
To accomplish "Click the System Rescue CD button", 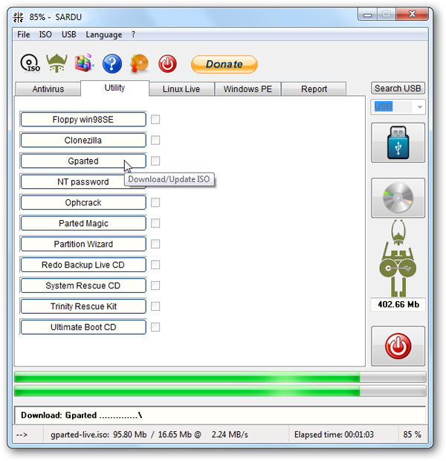I will coord(83,286).
